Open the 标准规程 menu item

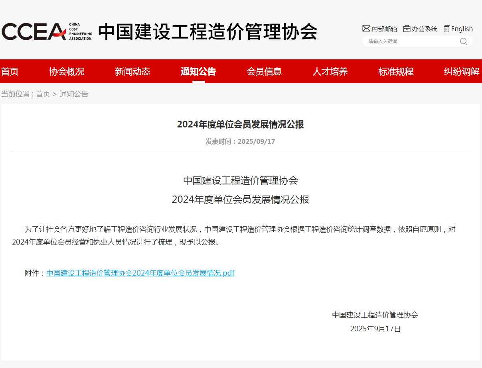pyautogui.click(x=396, y=72)
